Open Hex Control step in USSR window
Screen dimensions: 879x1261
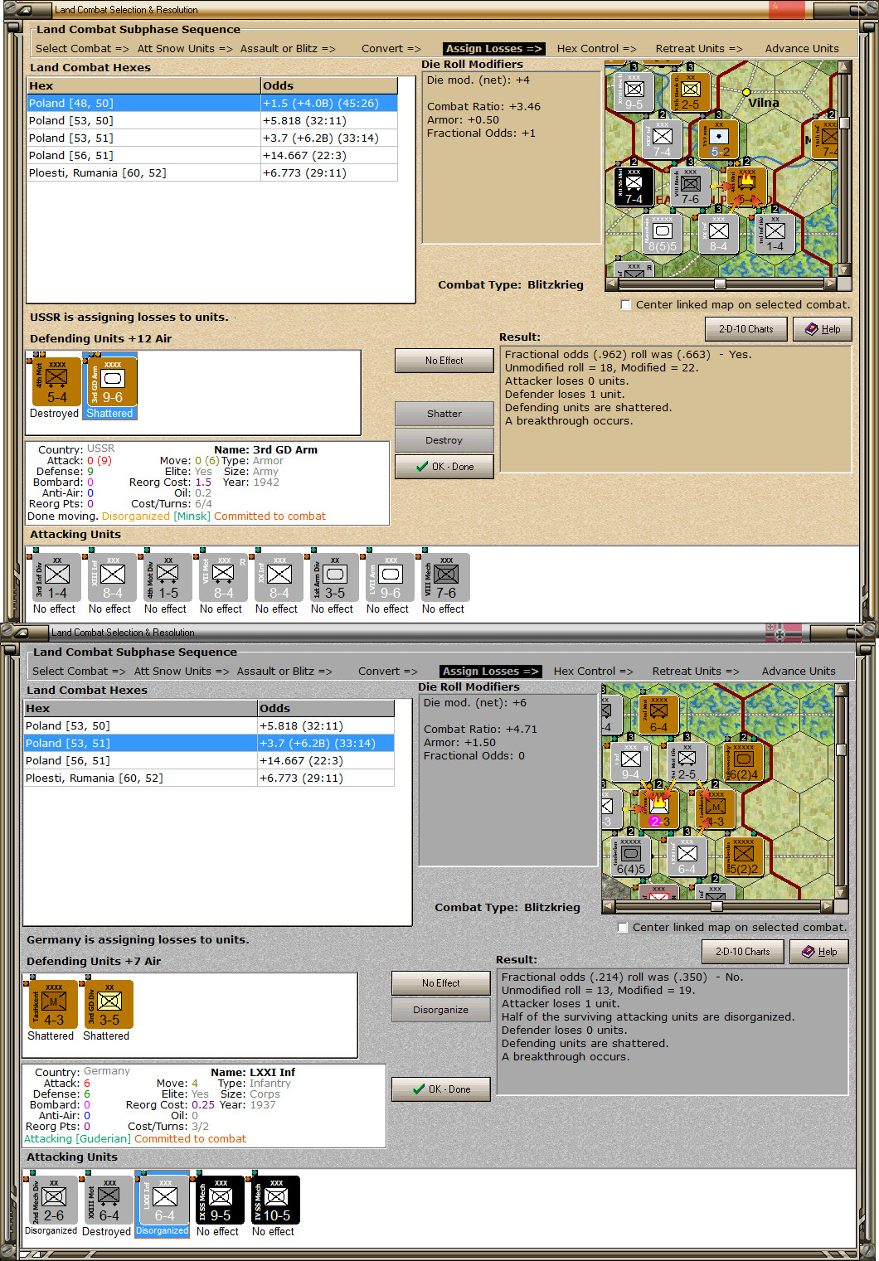pyautogui.click(x=596, y=48)
